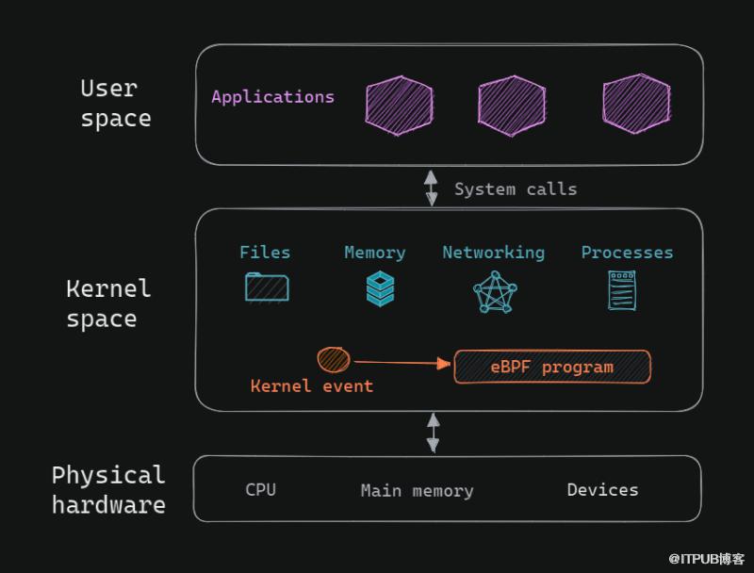Select the arrow between kernel and hardware
754x573 pixels.
pyautogui.click(x=434, y=433)
